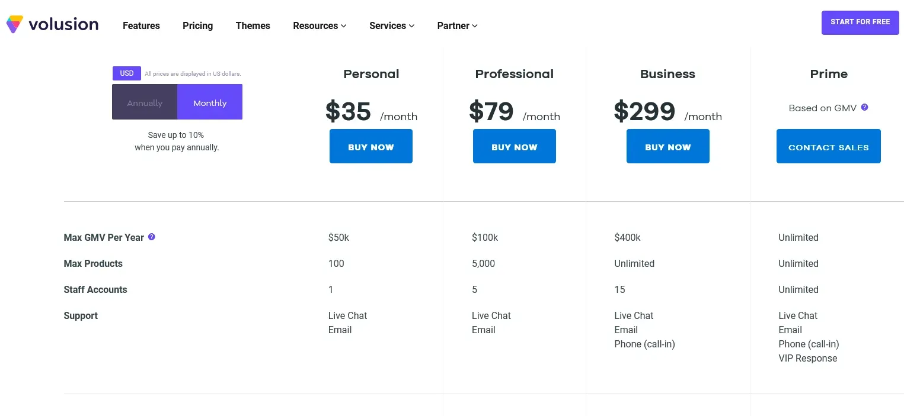Image resolution: width=904 pixels, height=416 pixels.
Task: Click the Max Products row label
Action: [93, 263]
